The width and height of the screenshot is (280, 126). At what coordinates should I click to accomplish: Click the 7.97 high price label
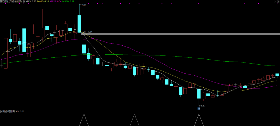tap(83, 5)
